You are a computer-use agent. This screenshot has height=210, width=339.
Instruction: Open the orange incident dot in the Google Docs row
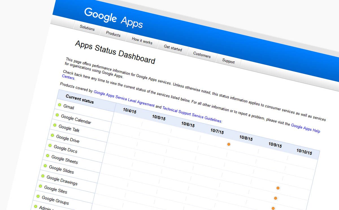click(275, 198)
